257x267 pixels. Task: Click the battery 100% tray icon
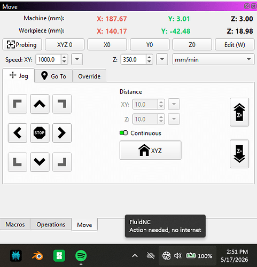pos(199,256)
